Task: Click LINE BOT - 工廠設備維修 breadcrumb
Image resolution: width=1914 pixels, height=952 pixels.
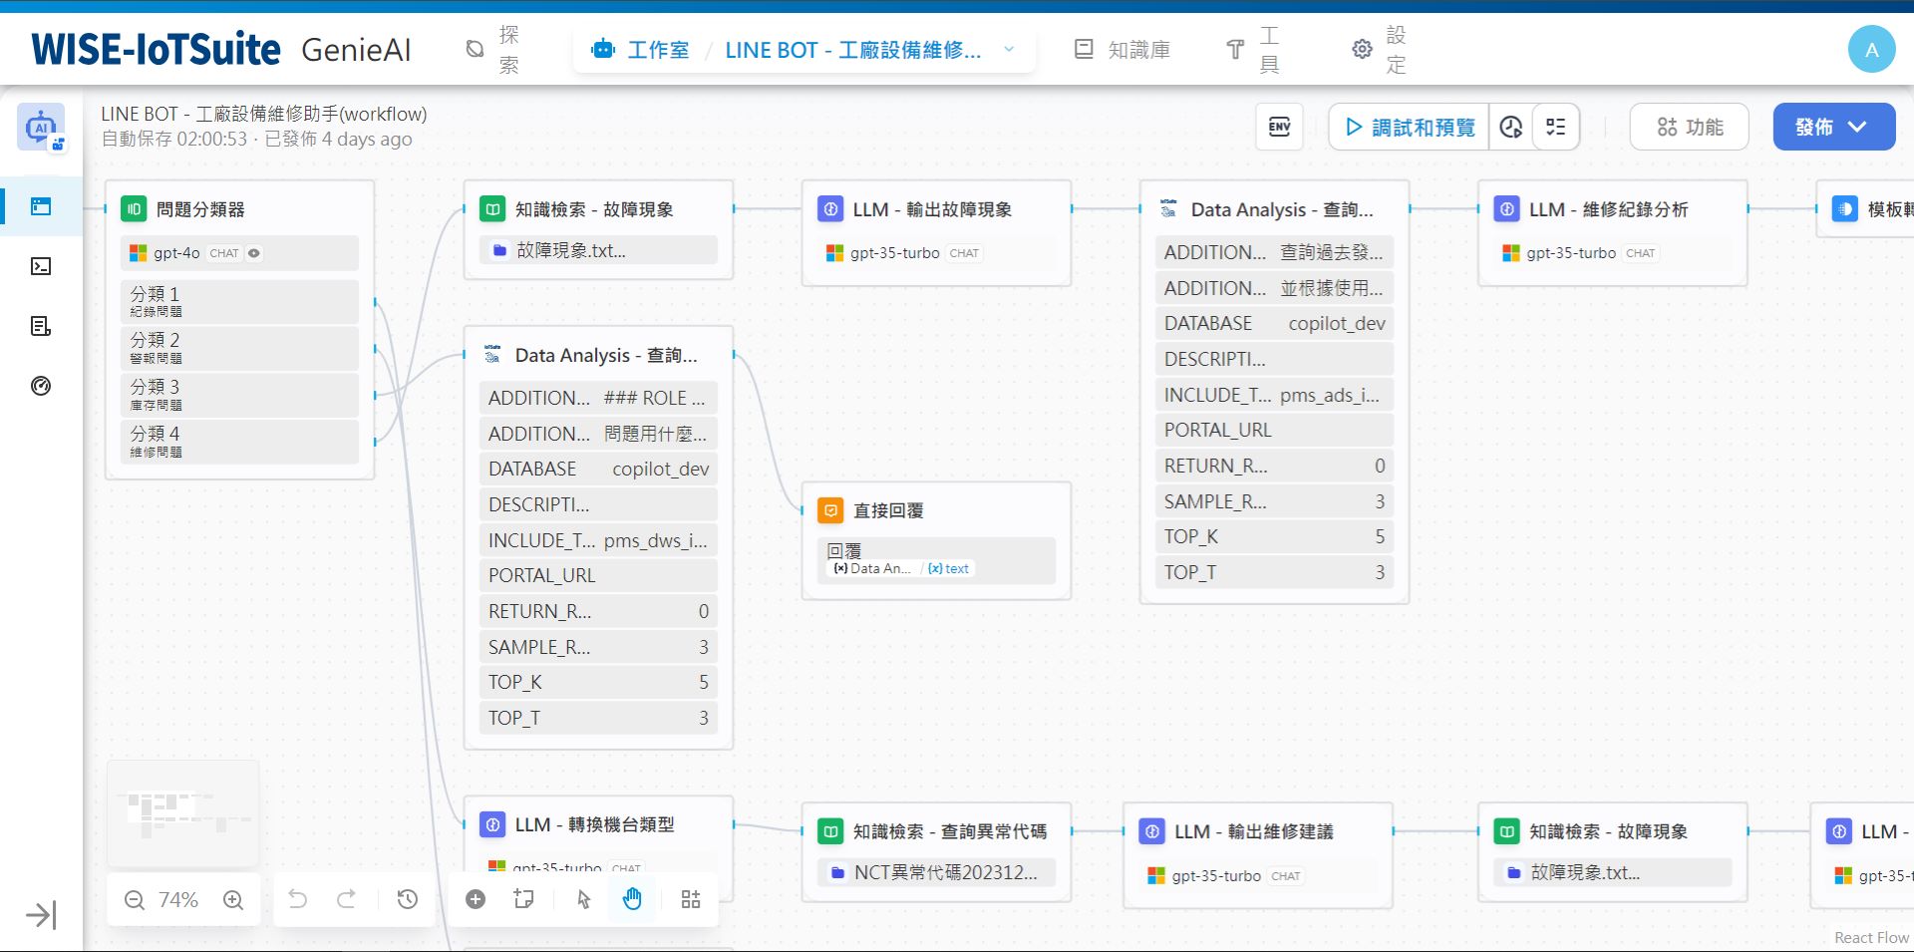Action: [852, 50]
